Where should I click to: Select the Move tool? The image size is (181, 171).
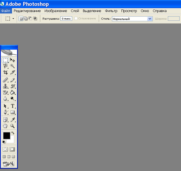[12, 60]
